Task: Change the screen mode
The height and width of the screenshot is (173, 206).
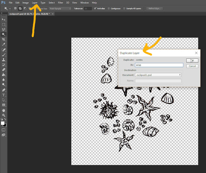Action: (4, 135)
